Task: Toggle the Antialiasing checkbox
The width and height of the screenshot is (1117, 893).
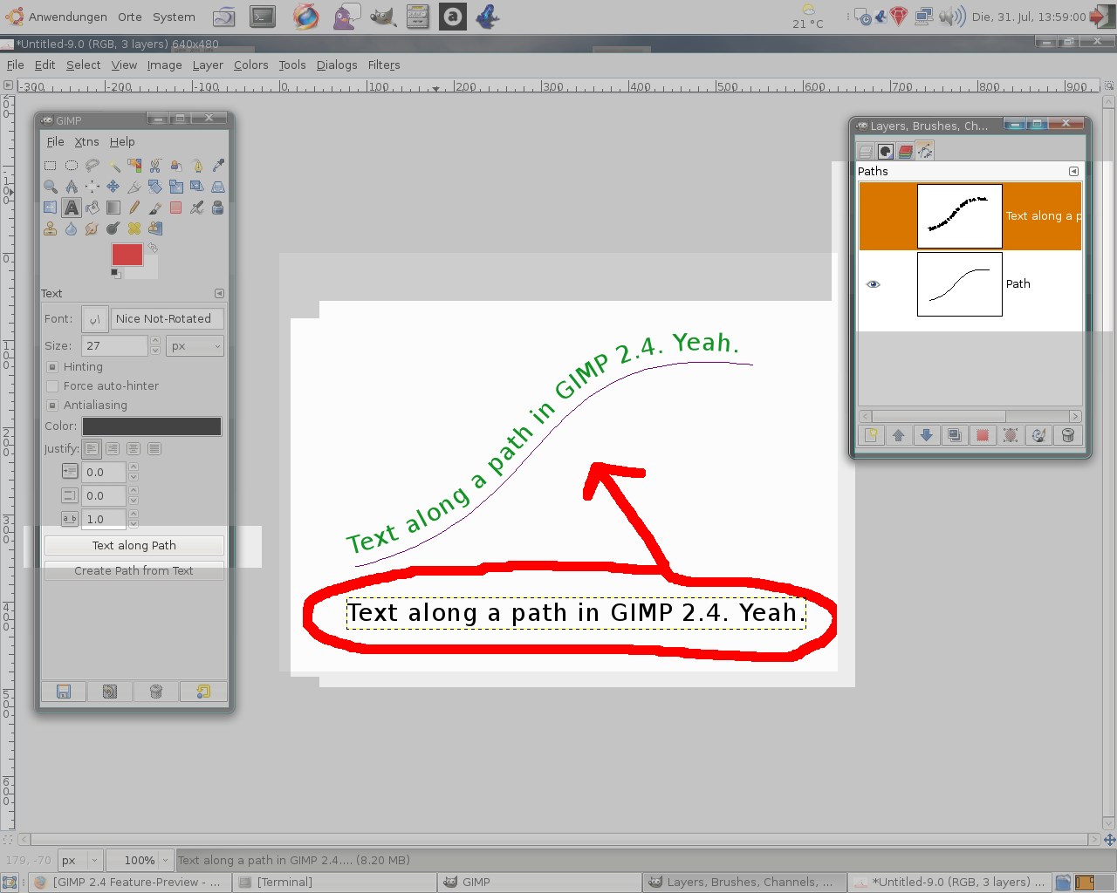Action: pyautogui.click(x=52, y=406)
